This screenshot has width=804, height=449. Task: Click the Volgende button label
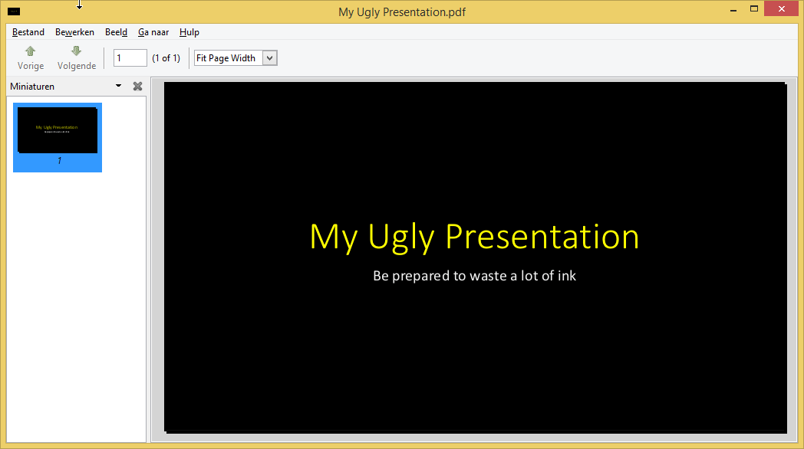click(x=76, y=66)
